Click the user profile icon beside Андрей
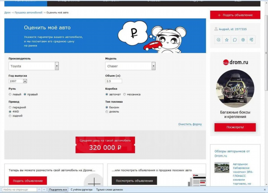 pyautogui.click(x=216, y=29)
